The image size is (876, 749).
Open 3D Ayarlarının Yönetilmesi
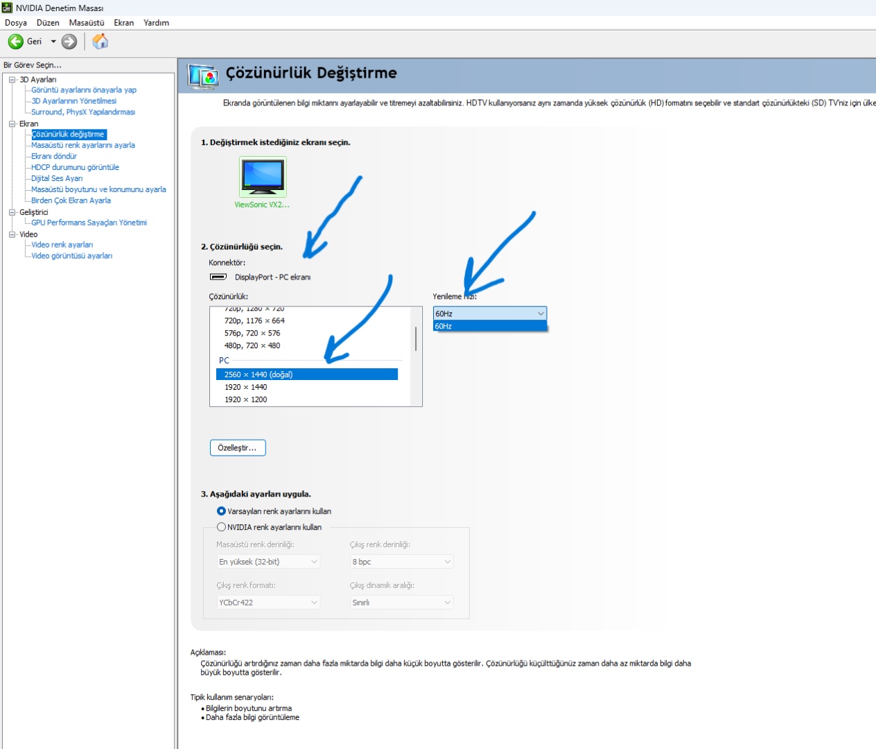click(74, 101)
